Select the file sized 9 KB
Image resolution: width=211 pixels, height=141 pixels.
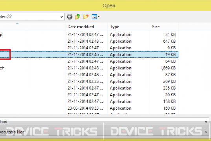tap(89, 48)
